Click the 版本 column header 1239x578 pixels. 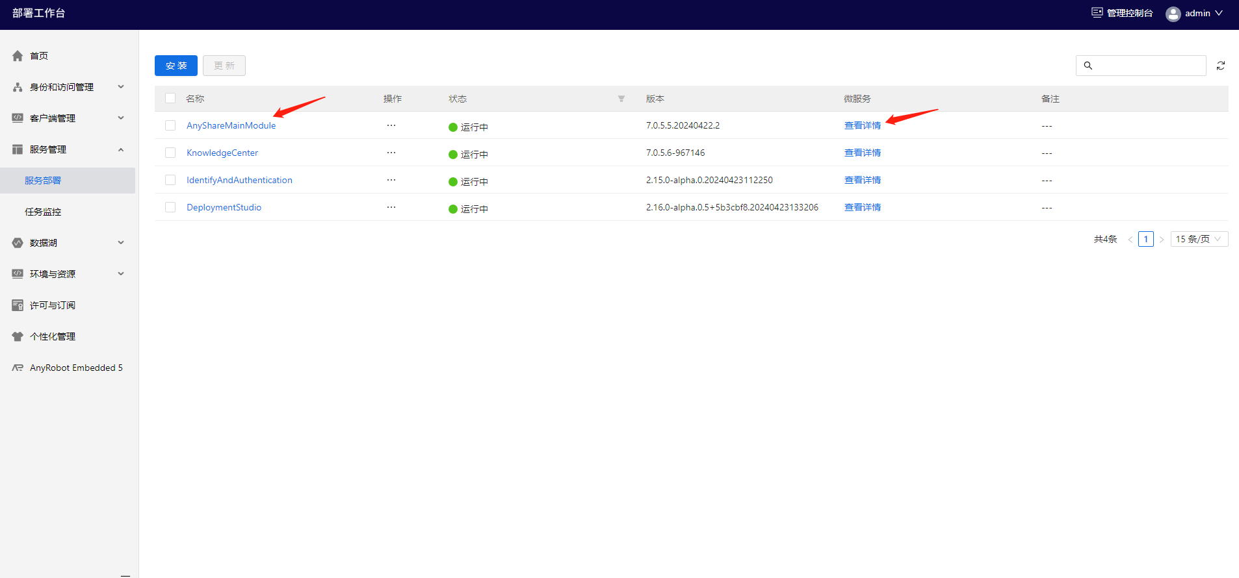click(x=655, y=99)
